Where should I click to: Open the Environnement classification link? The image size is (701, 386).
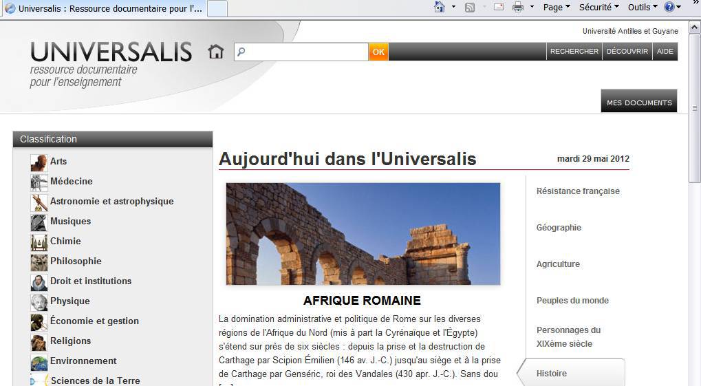pos(83,361)
